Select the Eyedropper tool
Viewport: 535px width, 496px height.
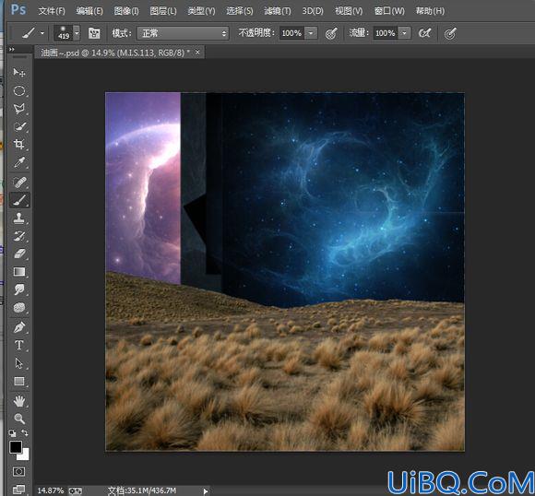pos(18,162)
